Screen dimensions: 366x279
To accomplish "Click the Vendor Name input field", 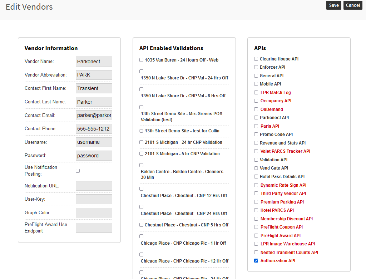I will tap(94, 62).
